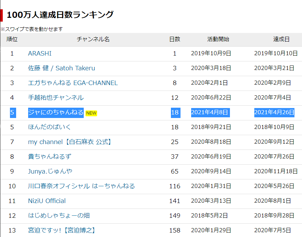Click achievement date 2018年9月28日
This screenshot has height=237, width=302.
pos(274,216)
